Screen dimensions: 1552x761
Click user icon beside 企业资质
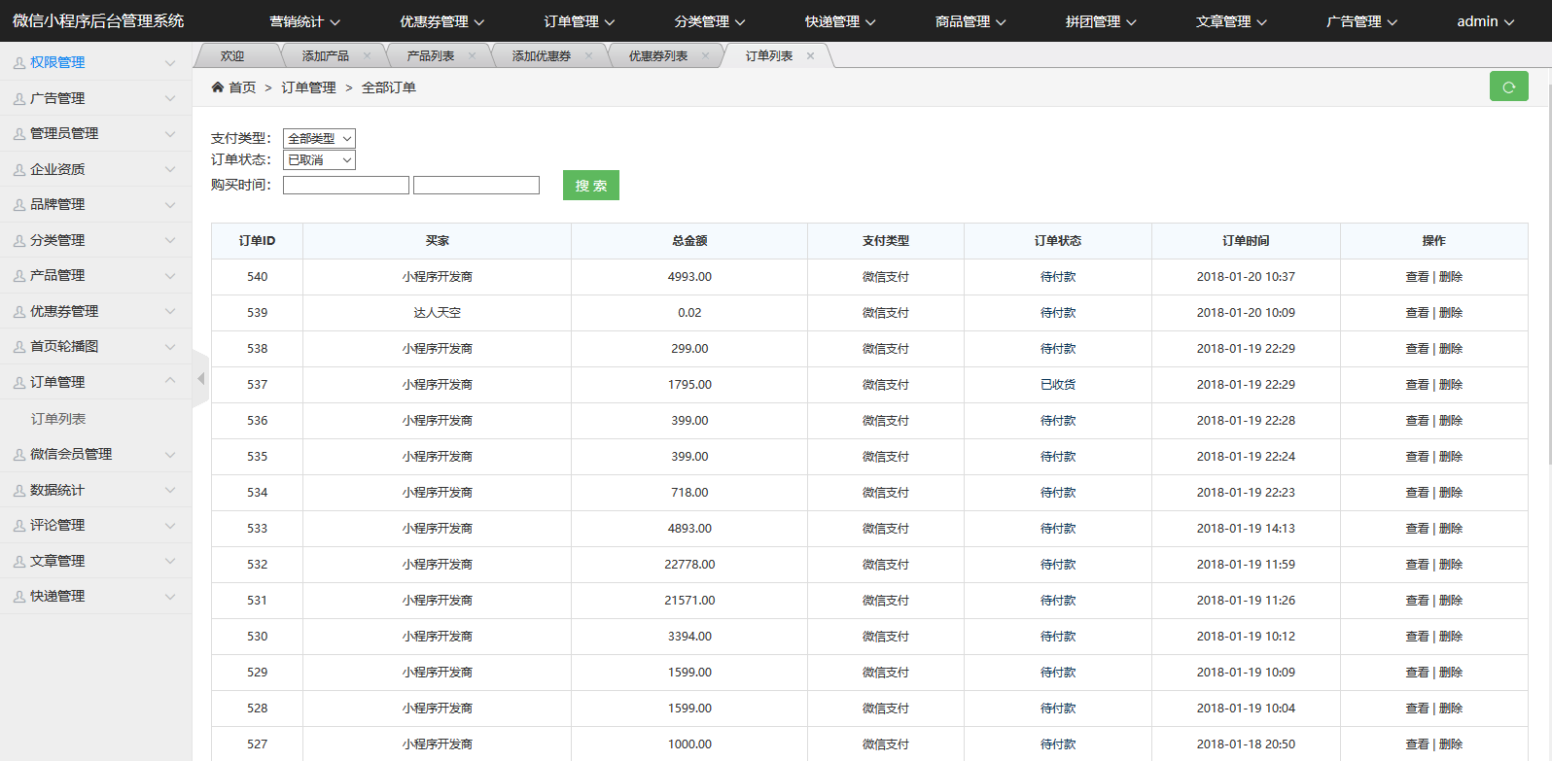[x=19, y=169]
